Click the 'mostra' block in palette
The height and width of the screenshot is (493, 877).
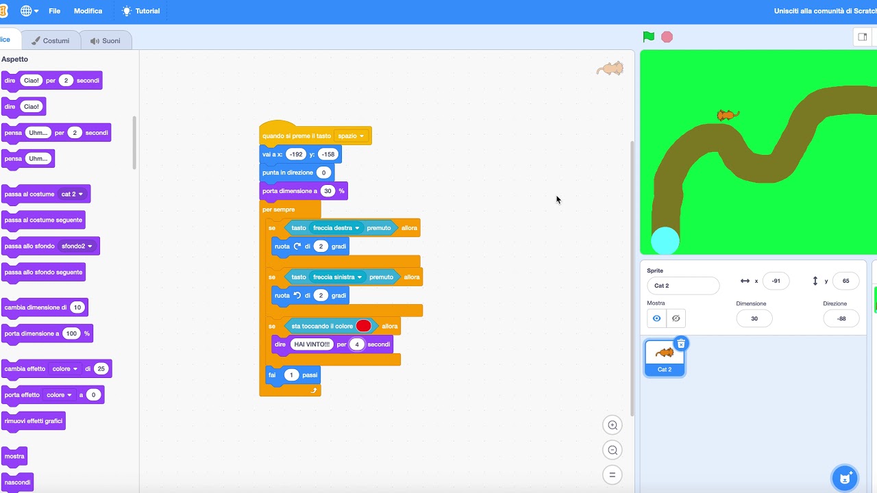click(x=14, y=457)
